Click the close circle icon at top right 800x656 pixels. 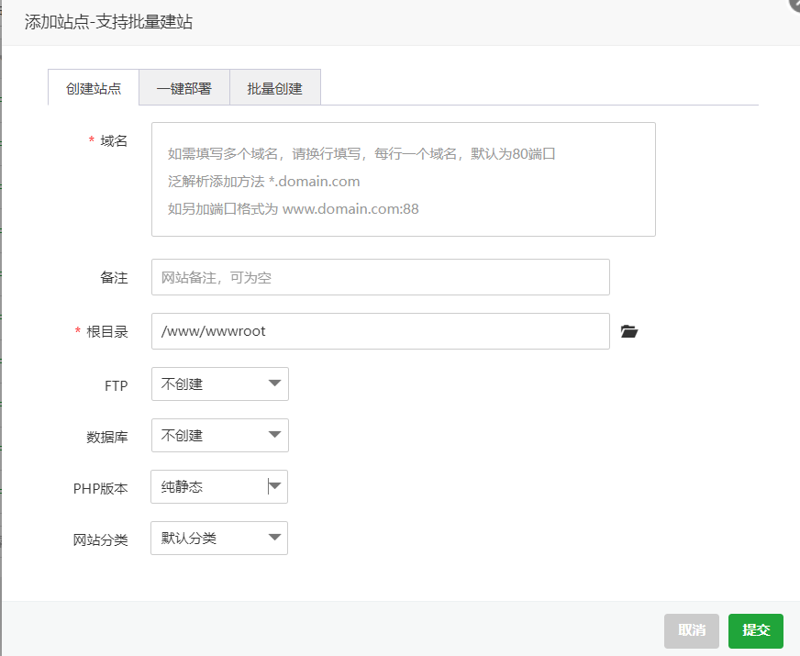click(794, 5)
